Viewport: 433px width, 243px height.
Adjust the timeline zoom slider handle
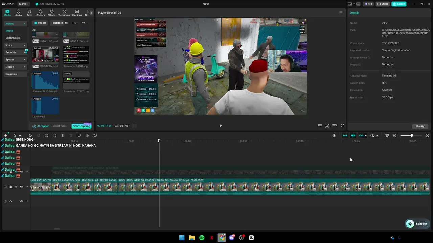click(x=412, y=135)
